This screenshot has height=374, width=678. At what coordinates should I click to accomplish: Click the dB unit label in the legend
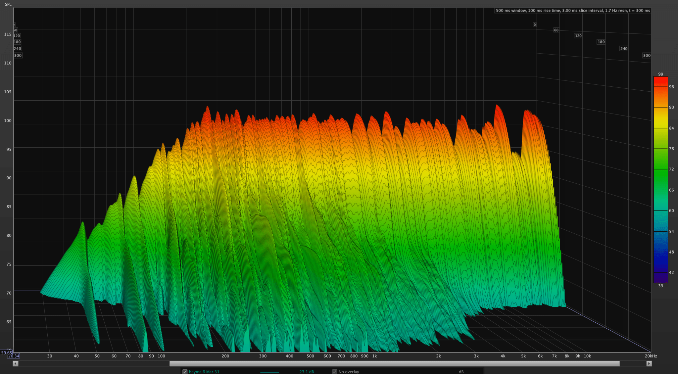461,372
